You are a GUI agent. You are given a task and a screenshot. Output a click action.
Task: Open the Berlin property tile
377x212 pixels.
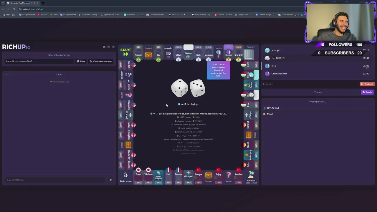(251, 165)
